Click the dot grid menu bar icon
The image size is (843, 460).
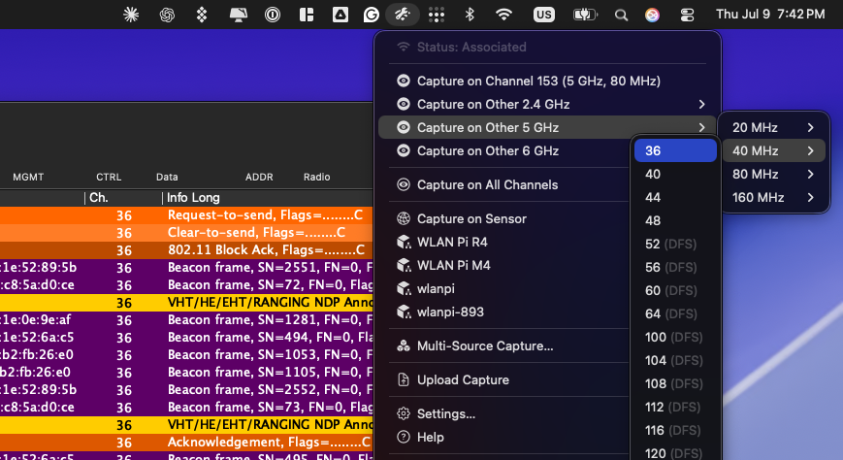click(x=436, y=16)
